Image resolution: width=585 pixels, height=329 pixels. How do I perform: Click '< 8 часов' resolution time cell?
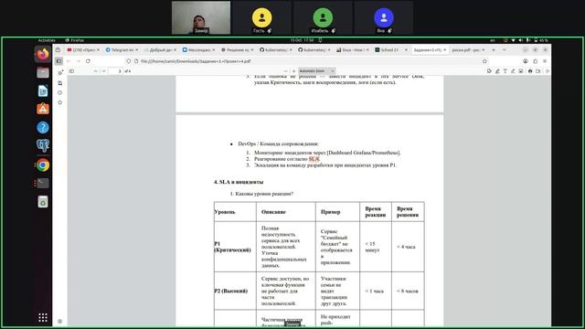408,291
